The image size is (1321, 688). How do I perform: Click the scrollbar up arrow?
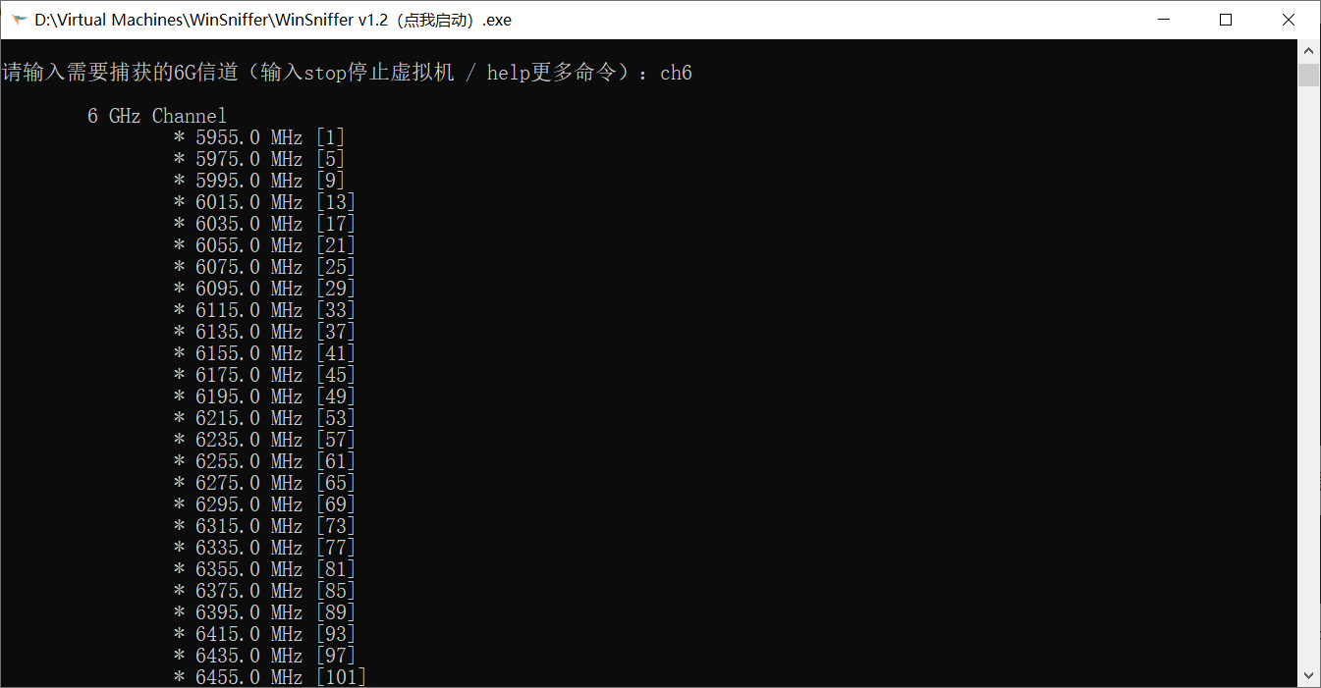(1308, 49)
